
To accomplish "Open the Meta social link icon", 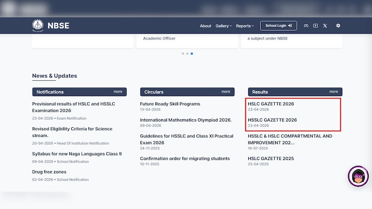I will click(306, 25).
